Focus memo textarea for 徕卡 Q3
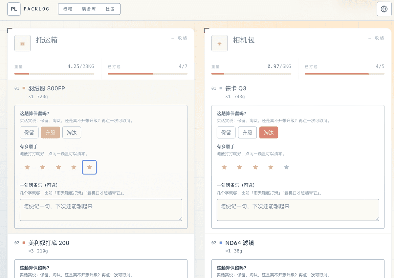Image resolution: width=394 pixels, height=278 pixels. tap(298, 210)
